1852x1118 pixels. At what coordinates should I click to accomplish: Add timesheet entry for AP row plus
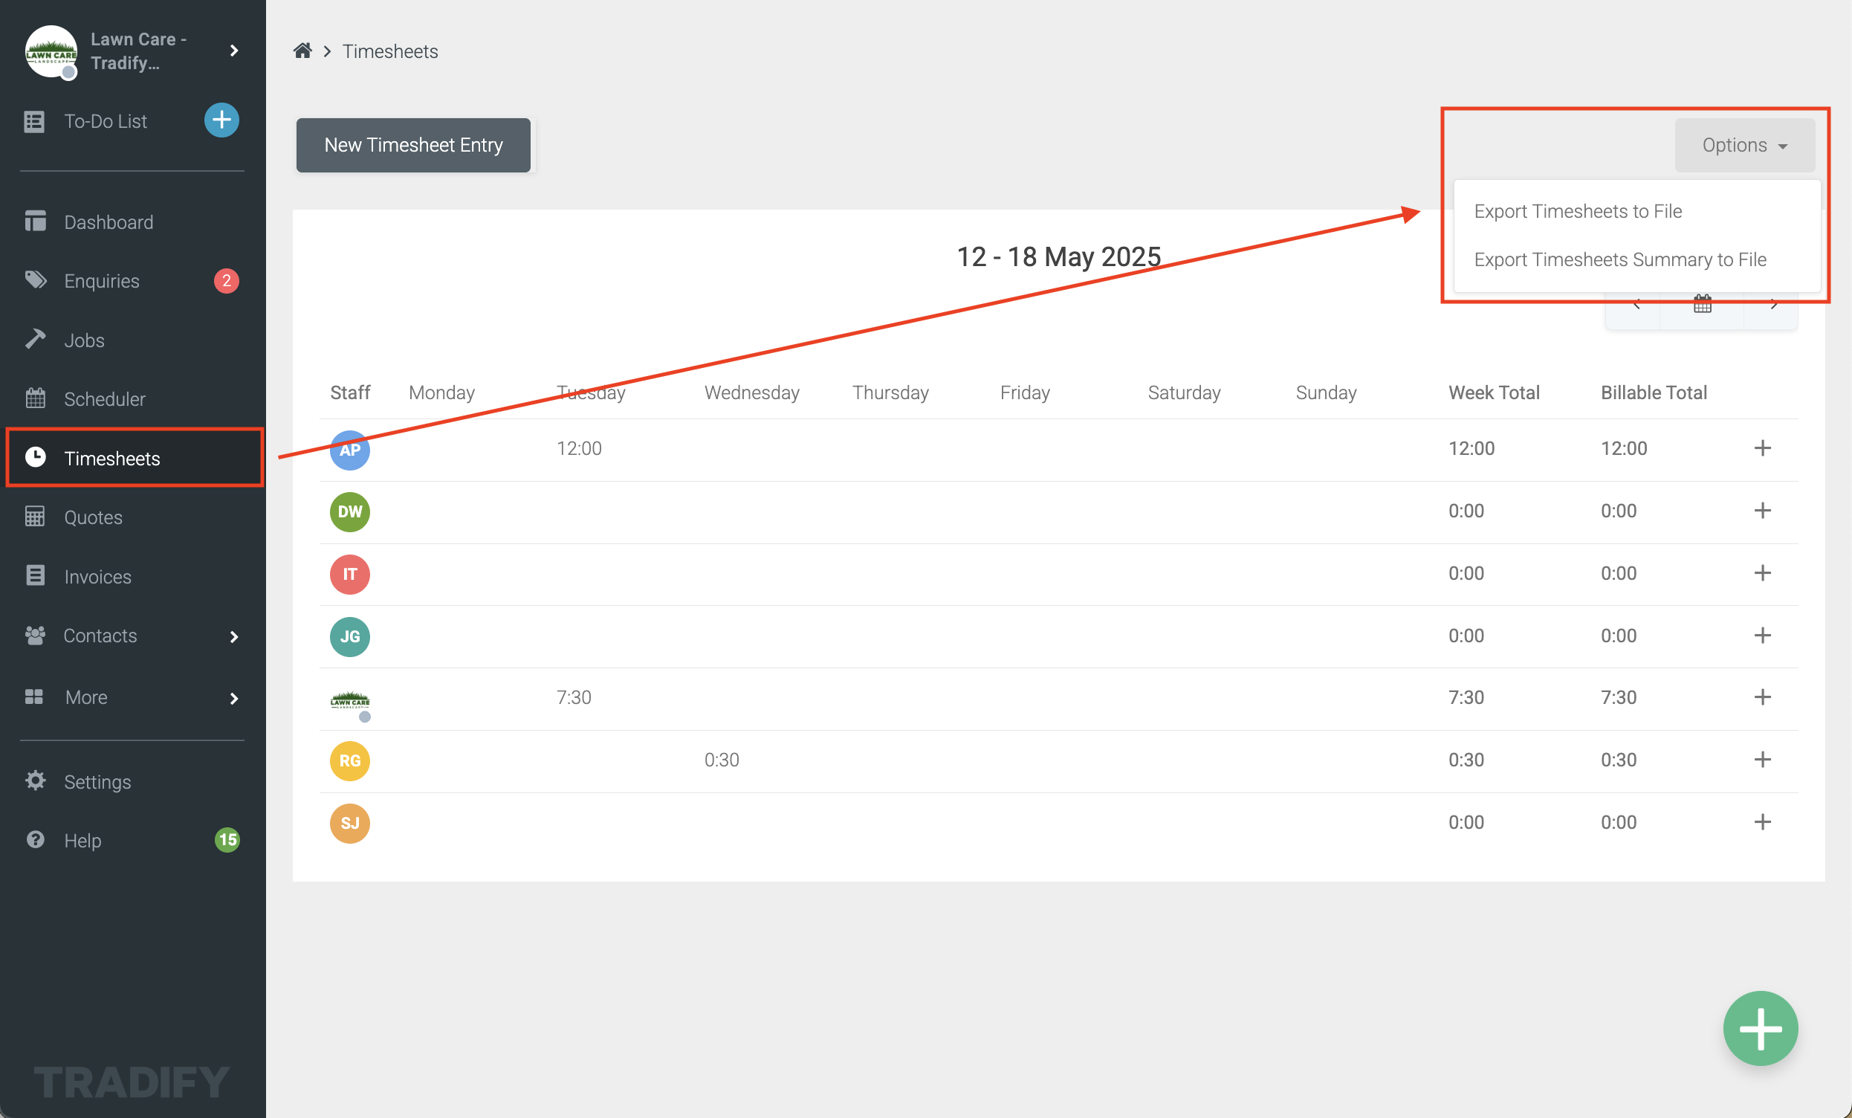click(1762, 448)
